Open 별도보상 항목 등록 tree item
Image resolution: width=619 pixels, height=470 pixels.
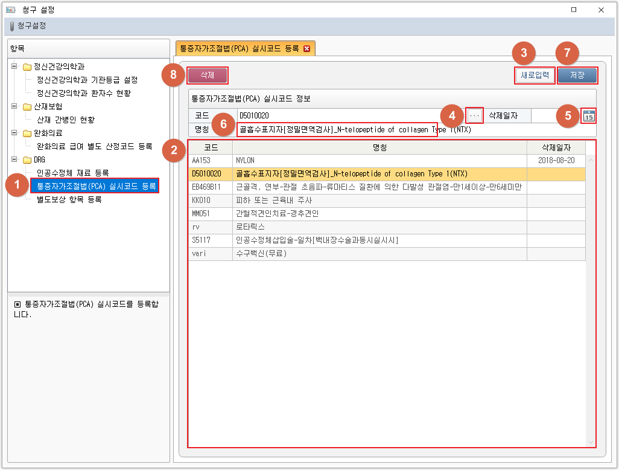pyautogui.click(x=69, y=199)
